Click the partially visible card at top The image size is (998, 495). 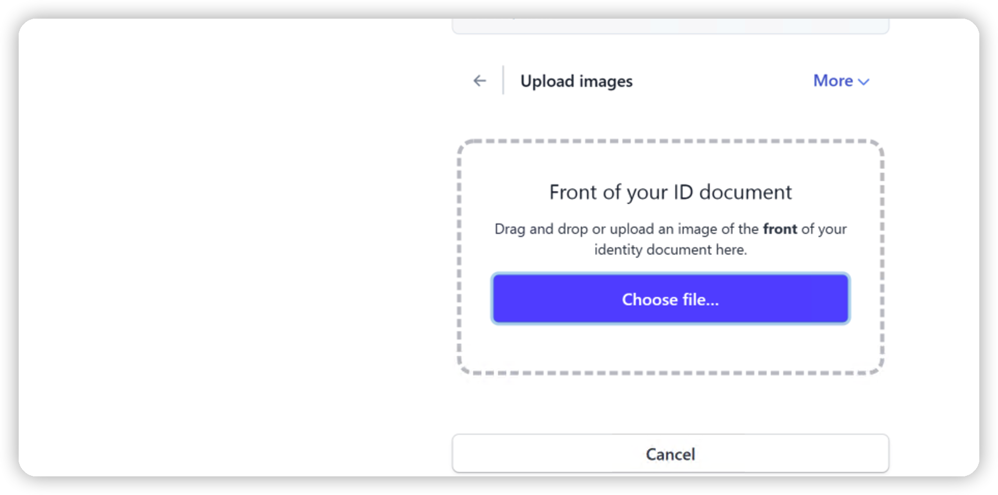(x=670, y=26)
